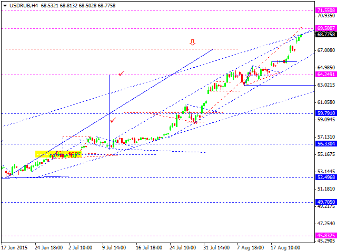Click the red down arrow marker
This screenshot has height=252, width=337.
point(193,42)
